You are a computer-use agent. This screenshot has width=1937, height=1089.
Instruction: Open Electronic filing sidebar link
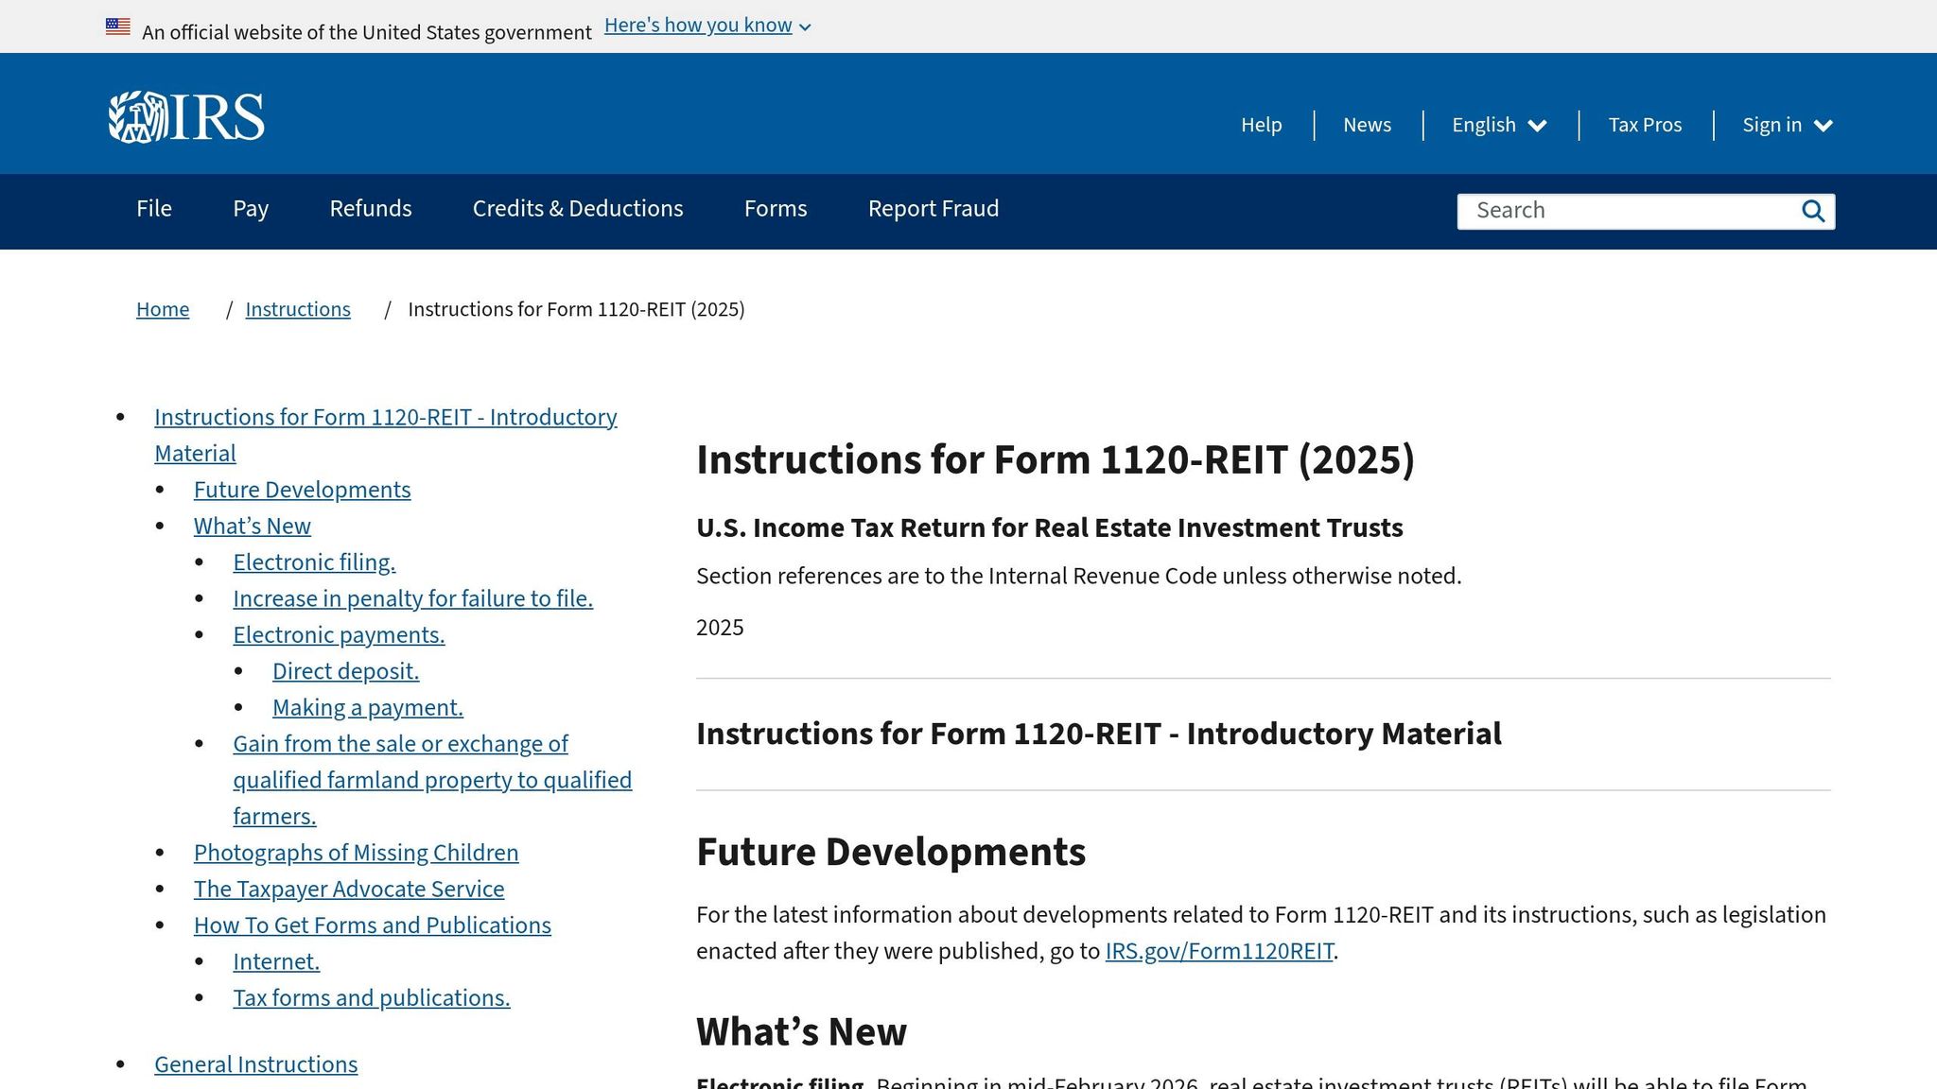(x=314, y=562)
